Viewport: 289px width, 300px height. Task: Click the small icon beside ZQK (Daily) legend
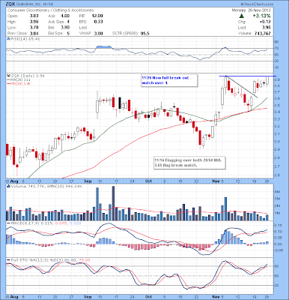point(8,76)
